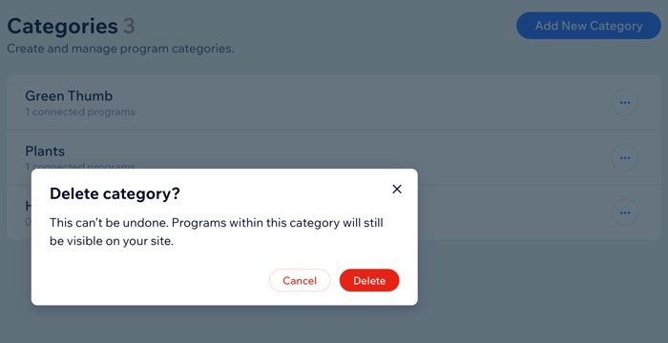Close the Delete category dialog with X
The image size is (668, 343).
(x=397, y=189)
